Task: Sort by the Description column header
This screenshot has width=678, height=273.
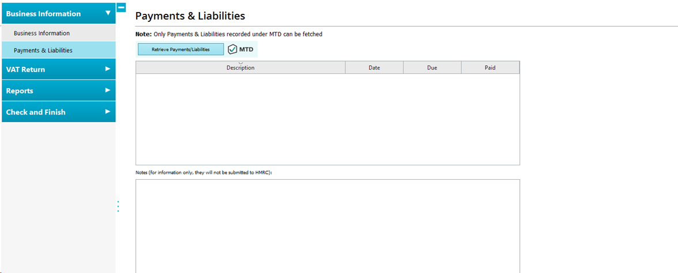Action: click(240, 68)
